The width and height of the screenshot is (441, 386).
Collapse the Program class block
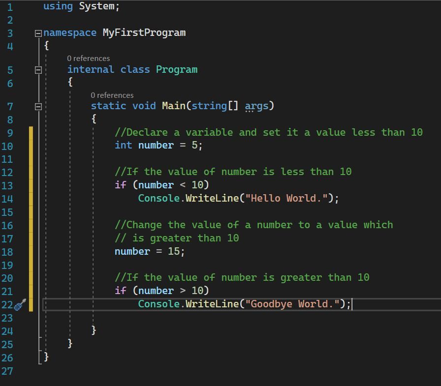point(38,70)
